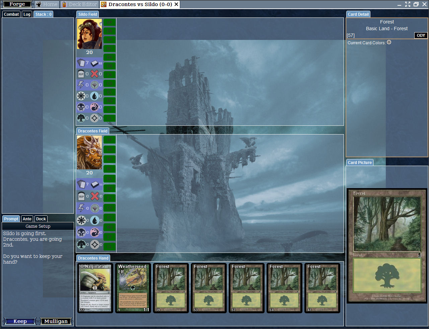
Task: Switch to the Ante tab
Action: 27,219
